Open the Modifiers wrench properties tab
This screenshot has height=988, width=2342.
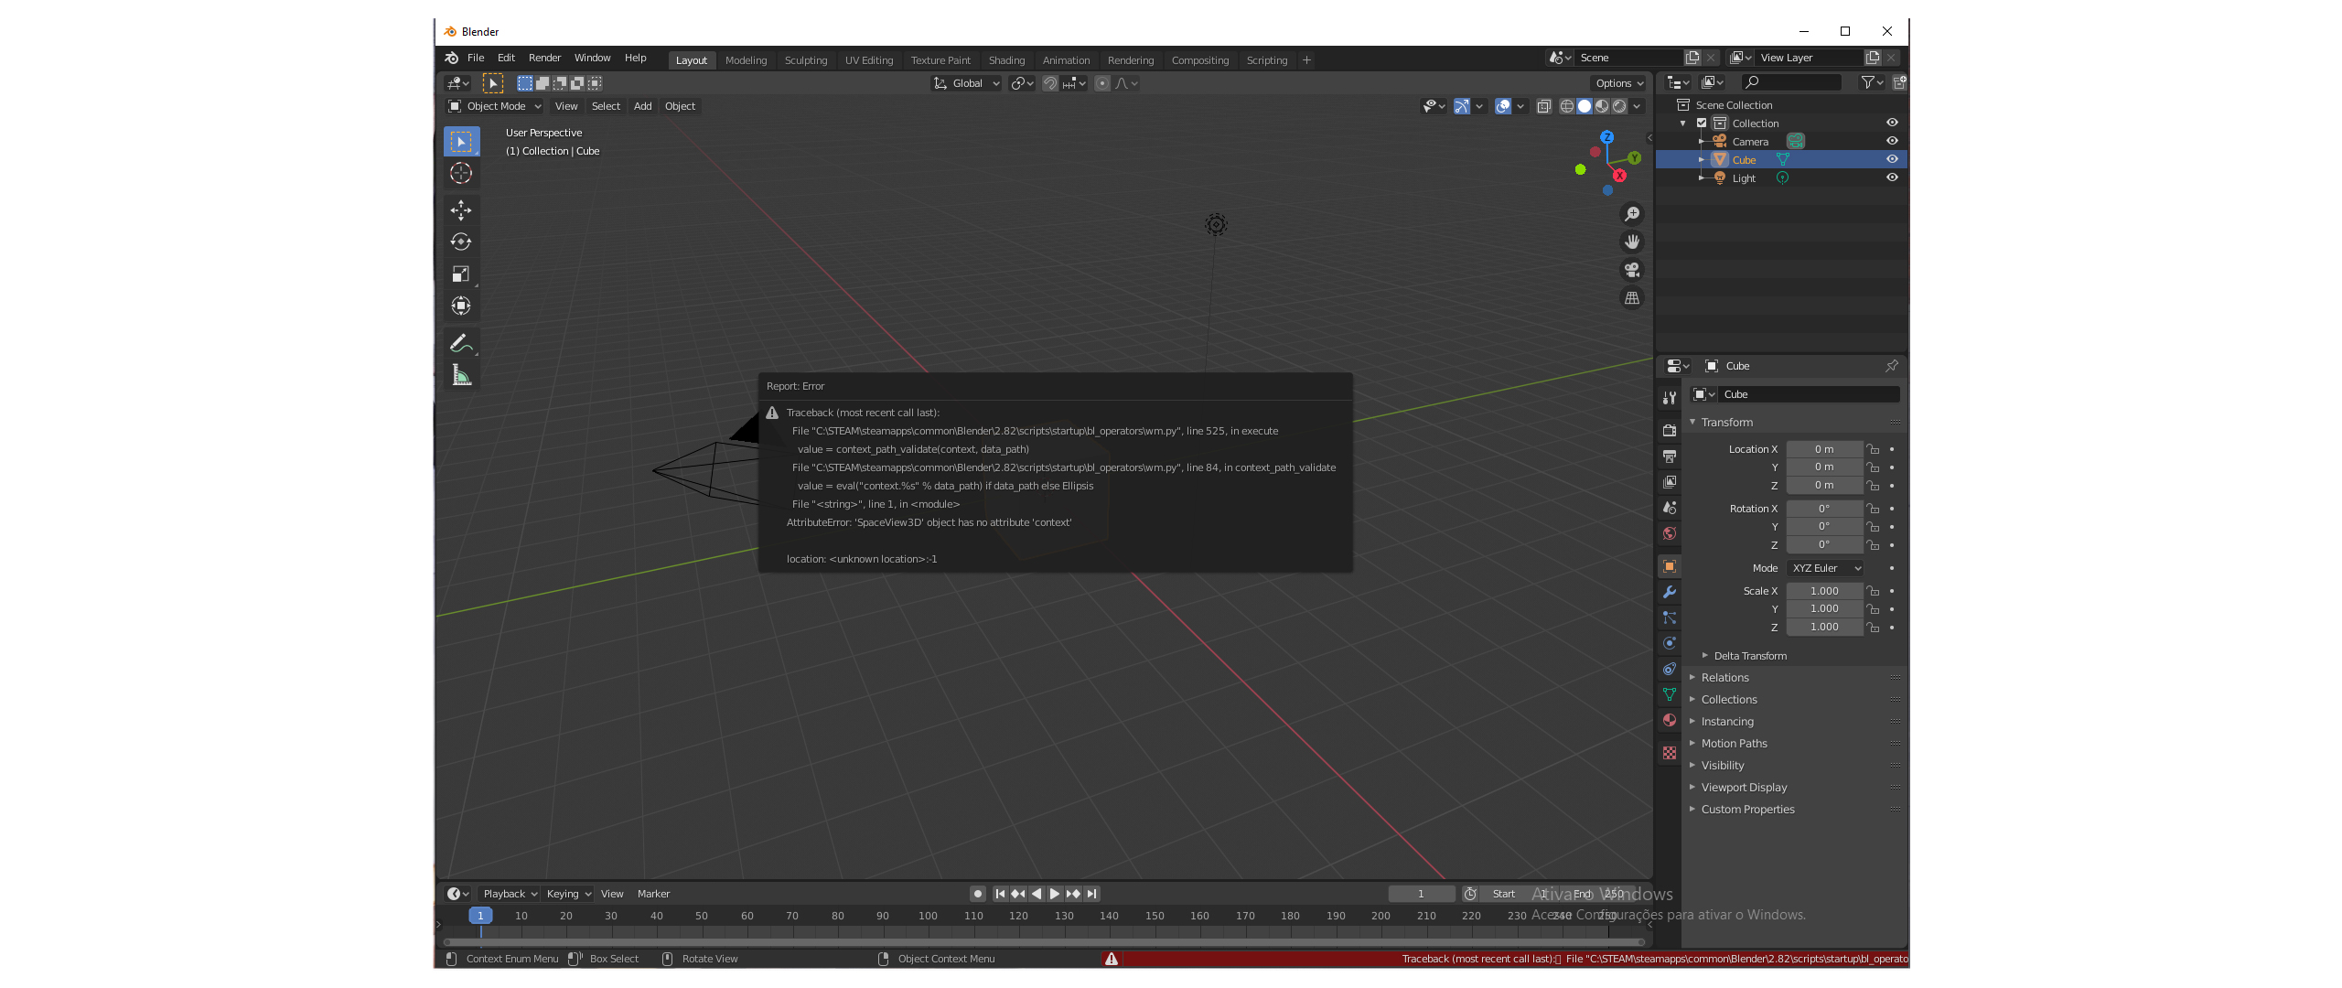coord(1670,592)
